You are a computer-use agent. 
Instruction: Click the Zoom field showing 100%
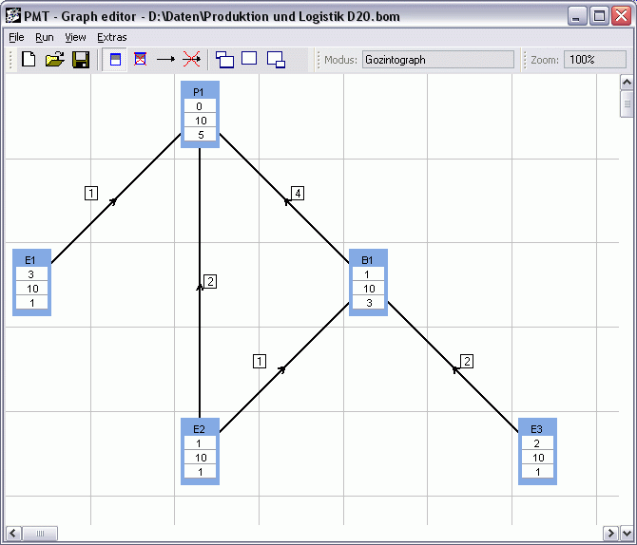click(x=595, y=60)
